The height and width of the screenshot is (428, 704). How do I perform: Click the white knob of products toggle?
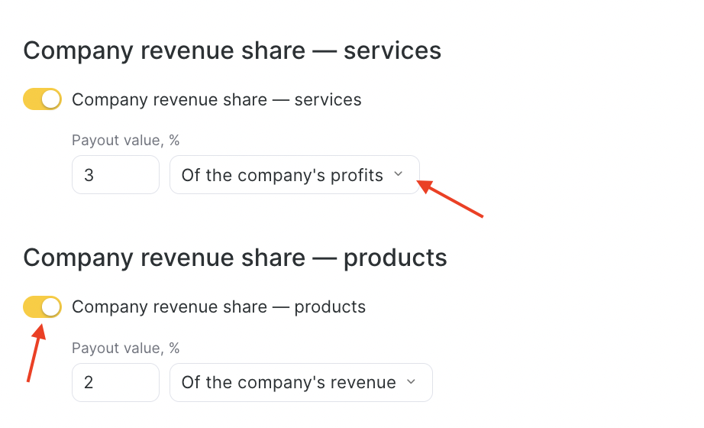(x=50, y=307)
